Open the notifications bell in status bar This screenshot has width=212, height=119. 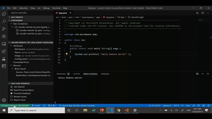click(x=208, y=105)
